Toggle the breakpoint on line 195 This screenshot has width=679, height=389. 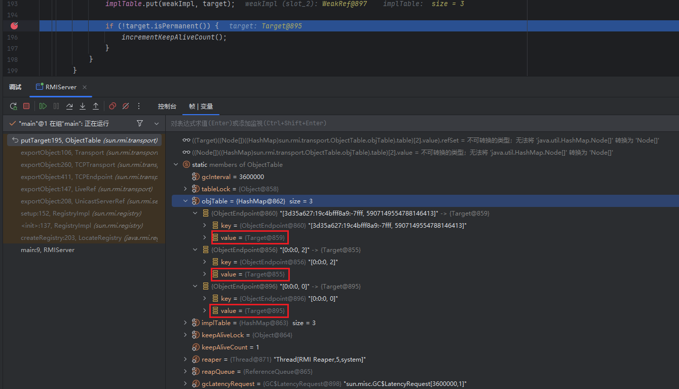click(x=14, y=26)
